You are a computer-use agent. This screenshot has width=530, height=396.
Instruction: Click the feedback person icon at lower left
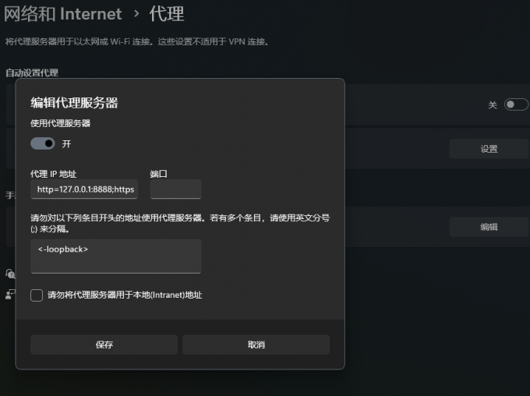(x=10, y=294)
